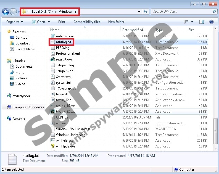Select the winhelp.exe icon
This screenshot has width=219, height=174.
pos(53,141)
